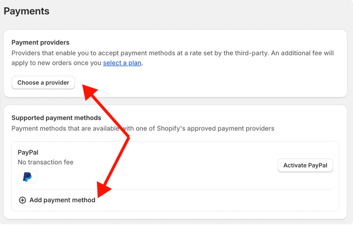Click the divider line under the PayPal logo
Viewport: 353px width, 225px height.
[x=175, y=189]
